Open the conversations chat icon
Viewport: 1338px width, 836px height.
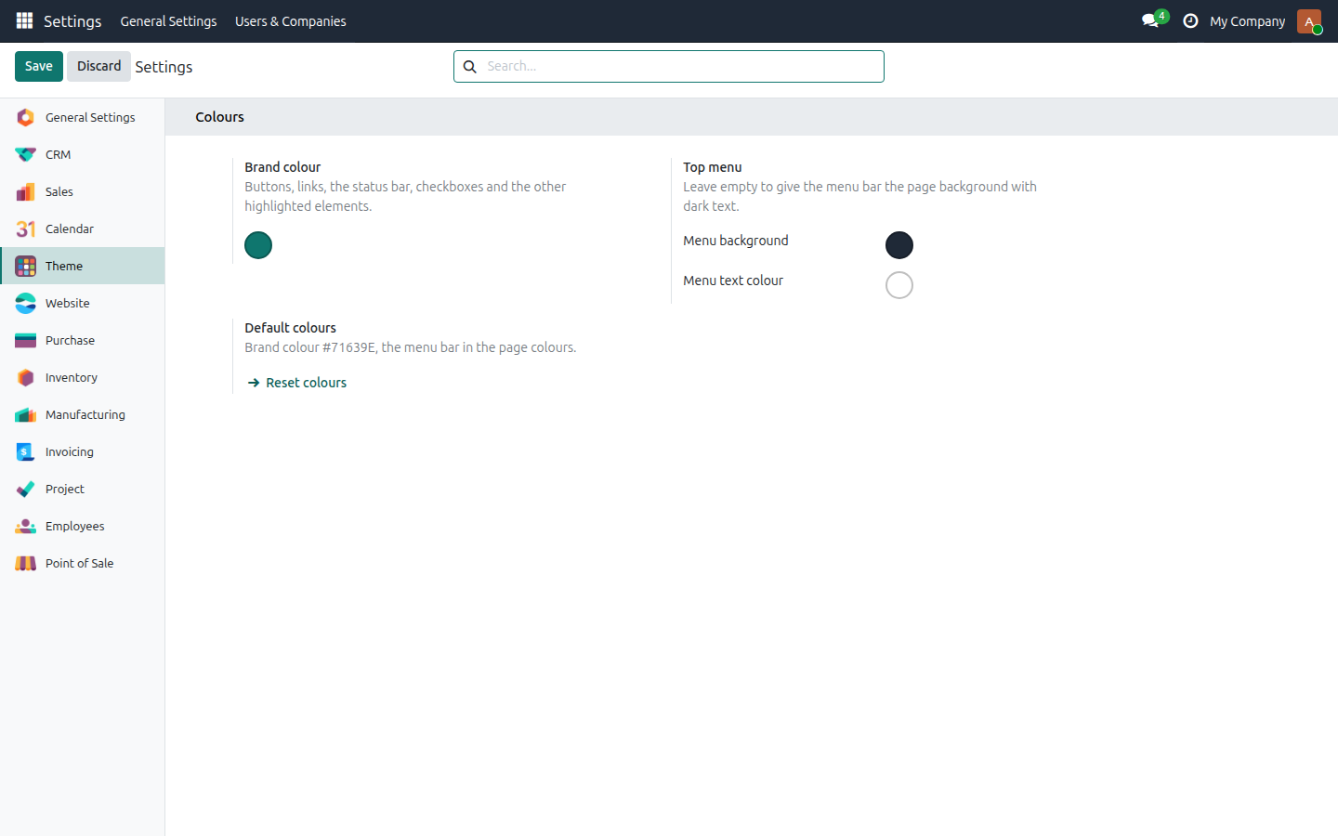(1150, 20)
